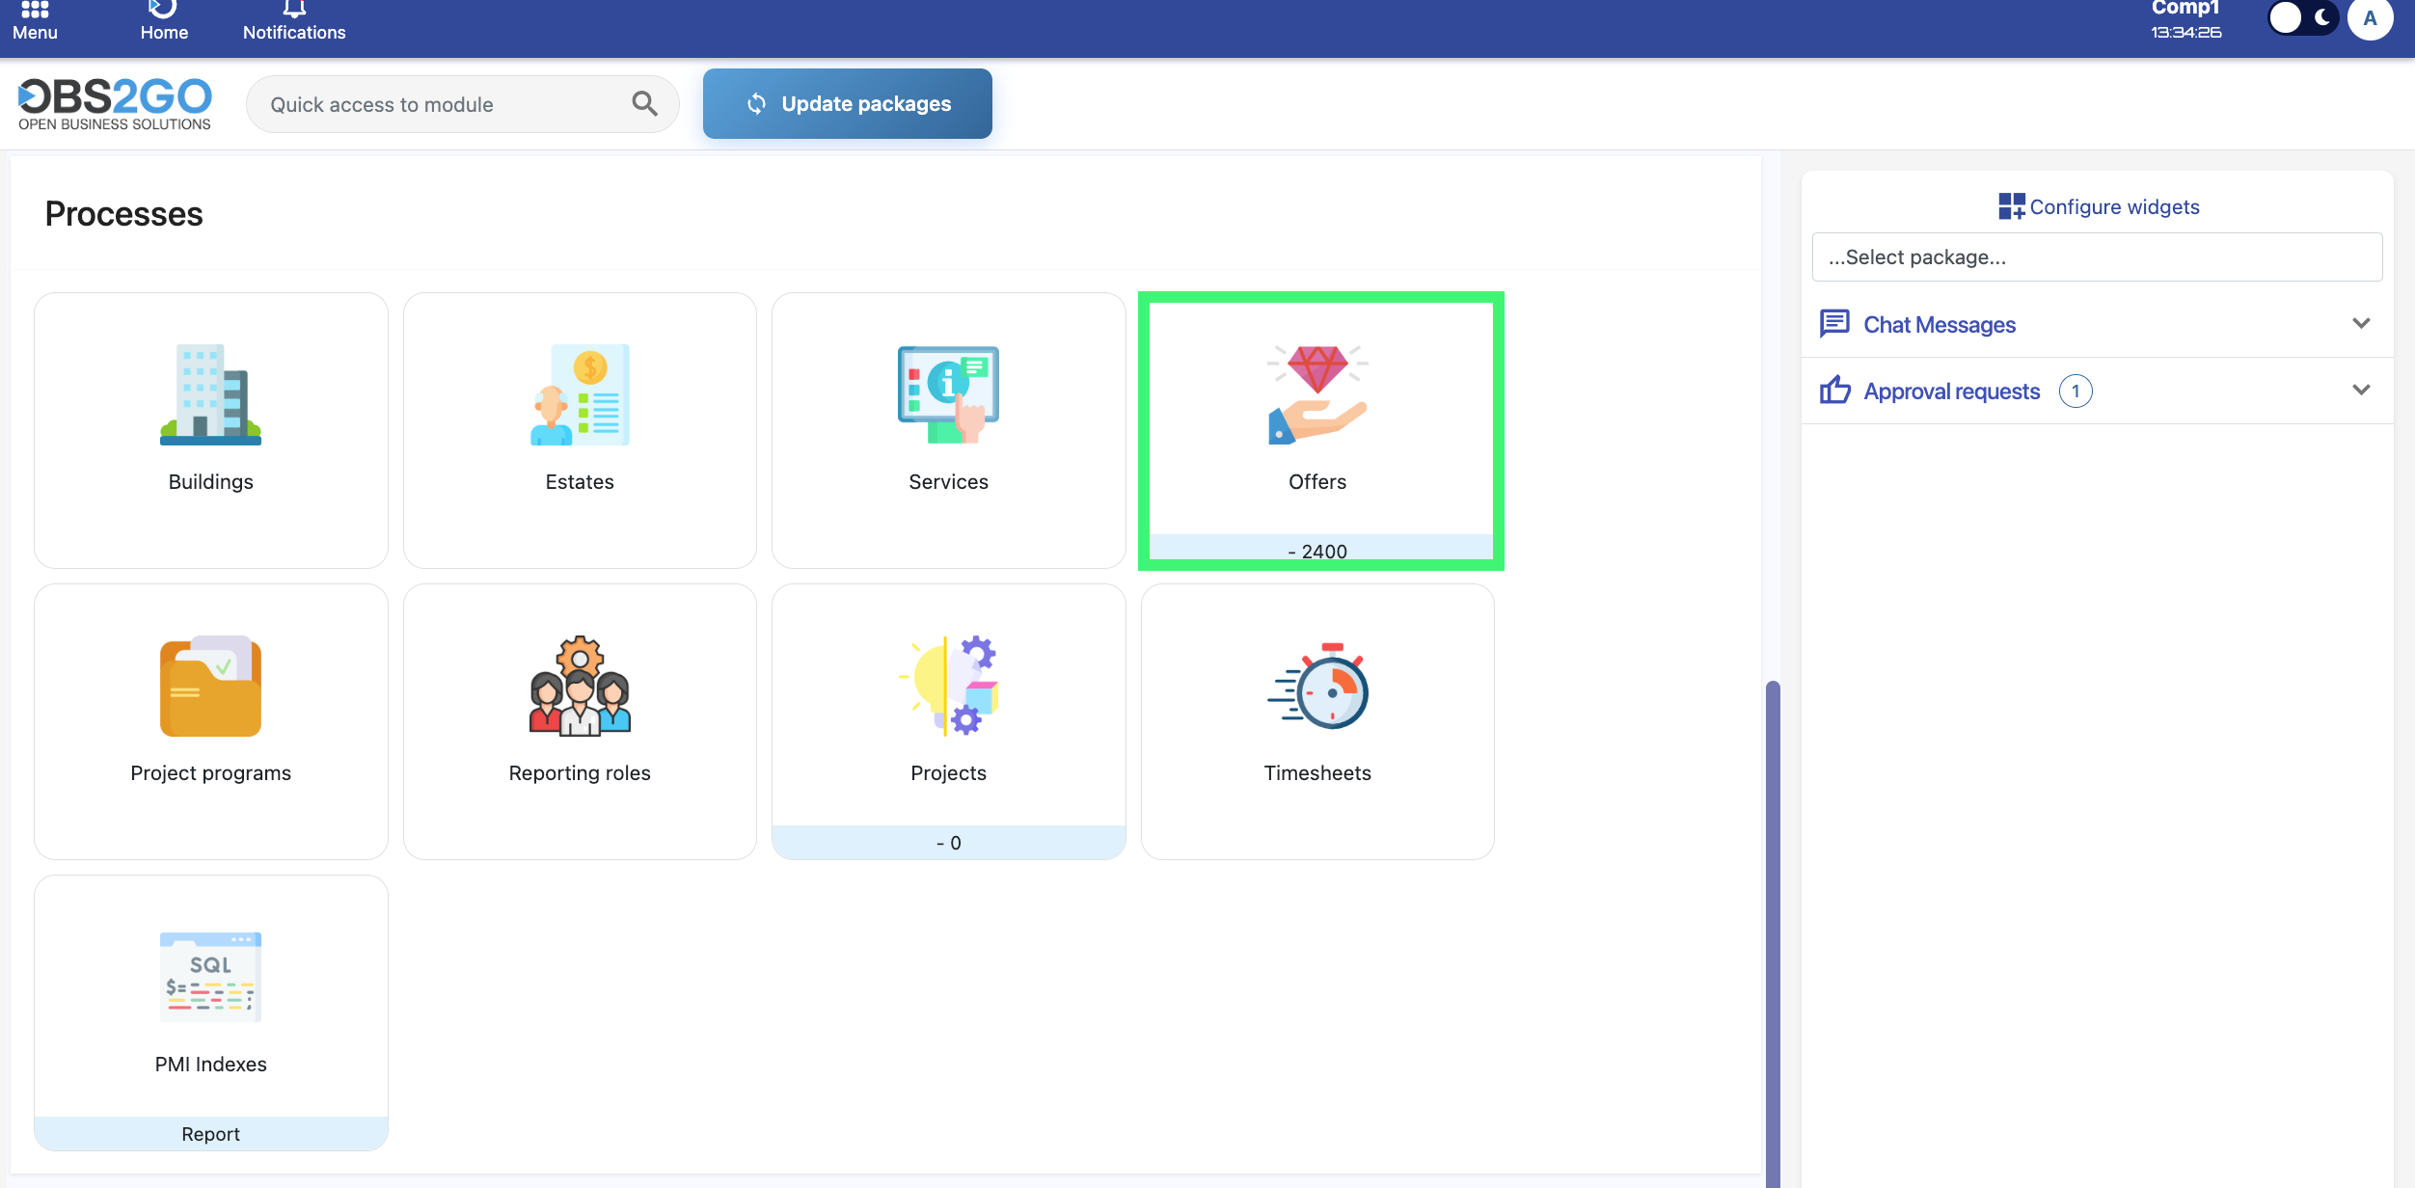Open the Offers diamond icon
Image resolution: width=2415 pixels, height=1188 pixels.
pos(1317,394)
